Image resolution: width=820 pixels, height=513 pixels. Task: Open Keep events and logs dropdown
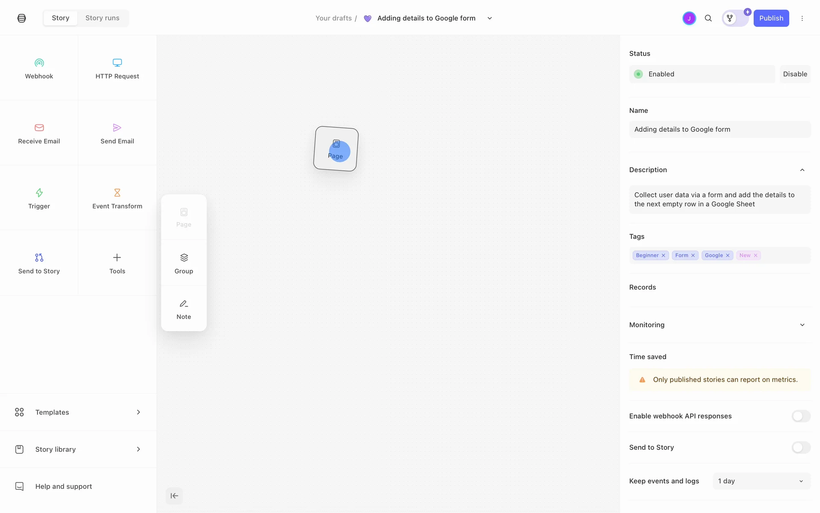(x=761, y=481)
